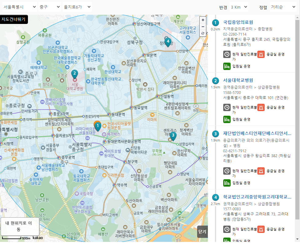
Task: Zoom out the map with minus button
Action: point(203,27)
